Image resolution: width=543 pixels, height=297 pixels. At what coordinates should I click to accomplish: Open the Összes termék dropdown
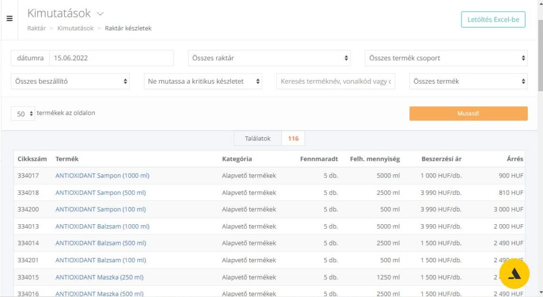pos(468,81)
